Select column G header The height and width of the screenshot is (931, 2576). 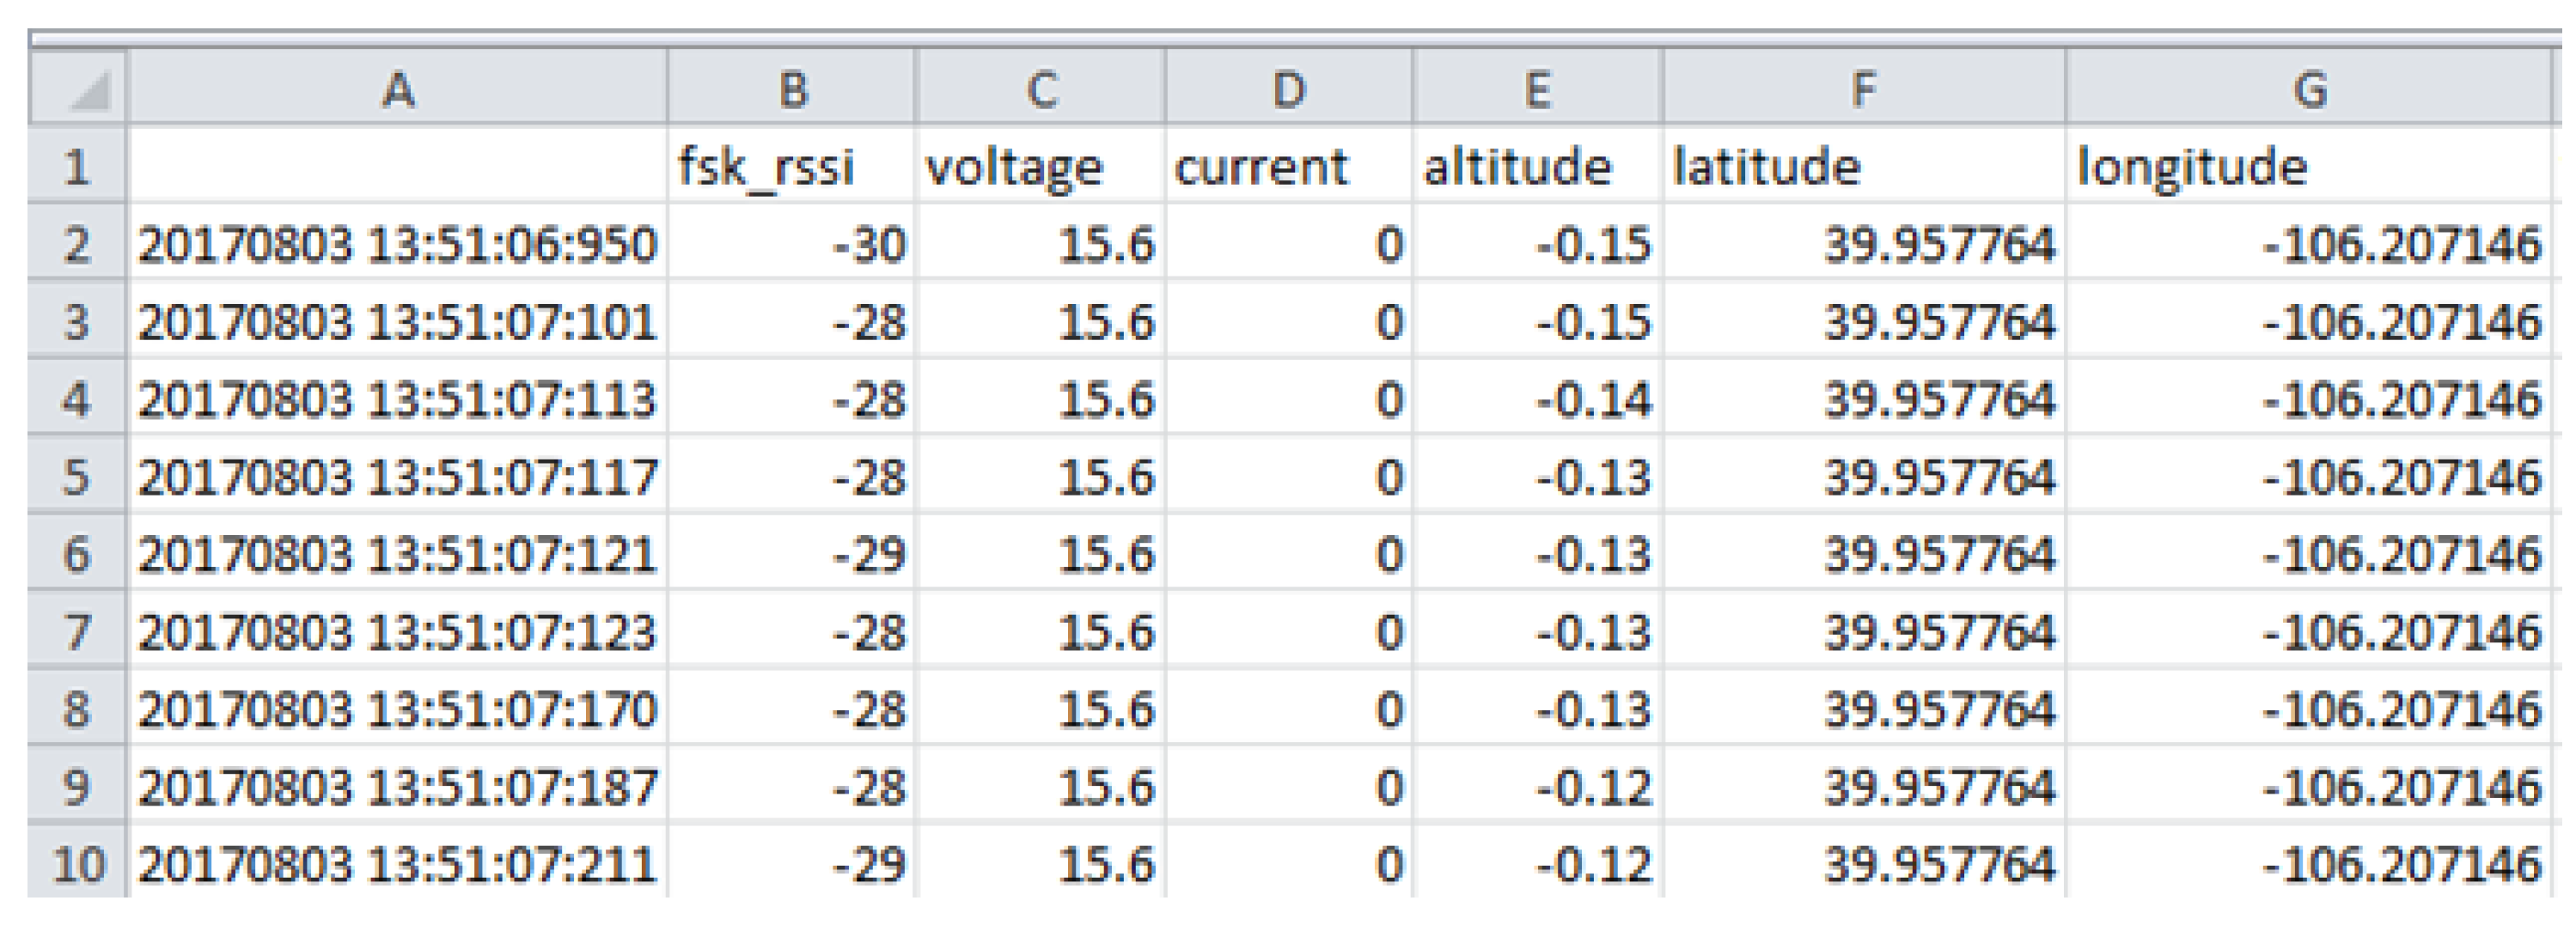[2309, 88]
